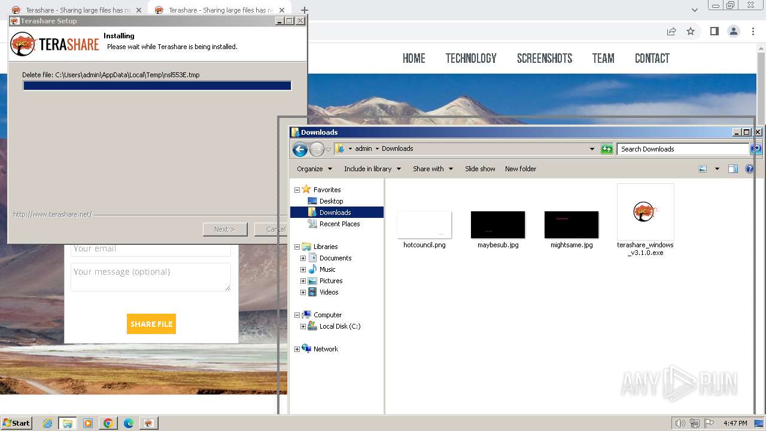This screenshot has width=766, height=431.
Task: Select maybesub.jpg thumbnail
Action: 498,225
